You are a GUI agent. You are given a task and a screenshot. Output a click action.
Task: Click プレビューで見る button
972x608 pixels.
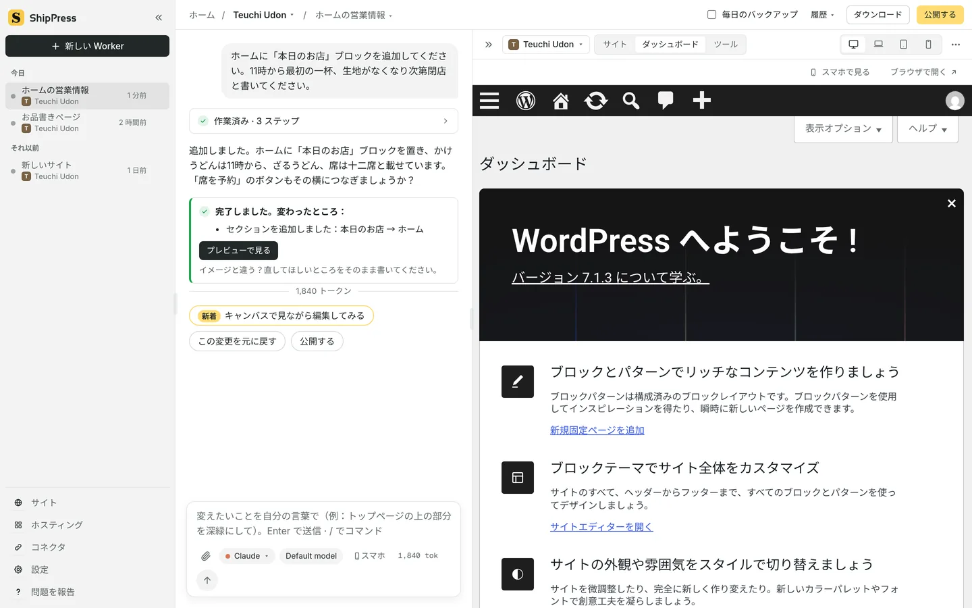238,251
